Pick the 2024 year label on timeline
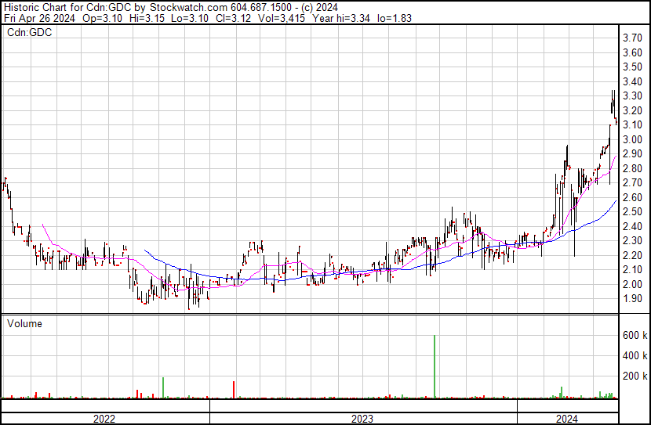The height and width of the screenshot is (425, 651). (x=567, y=419)
